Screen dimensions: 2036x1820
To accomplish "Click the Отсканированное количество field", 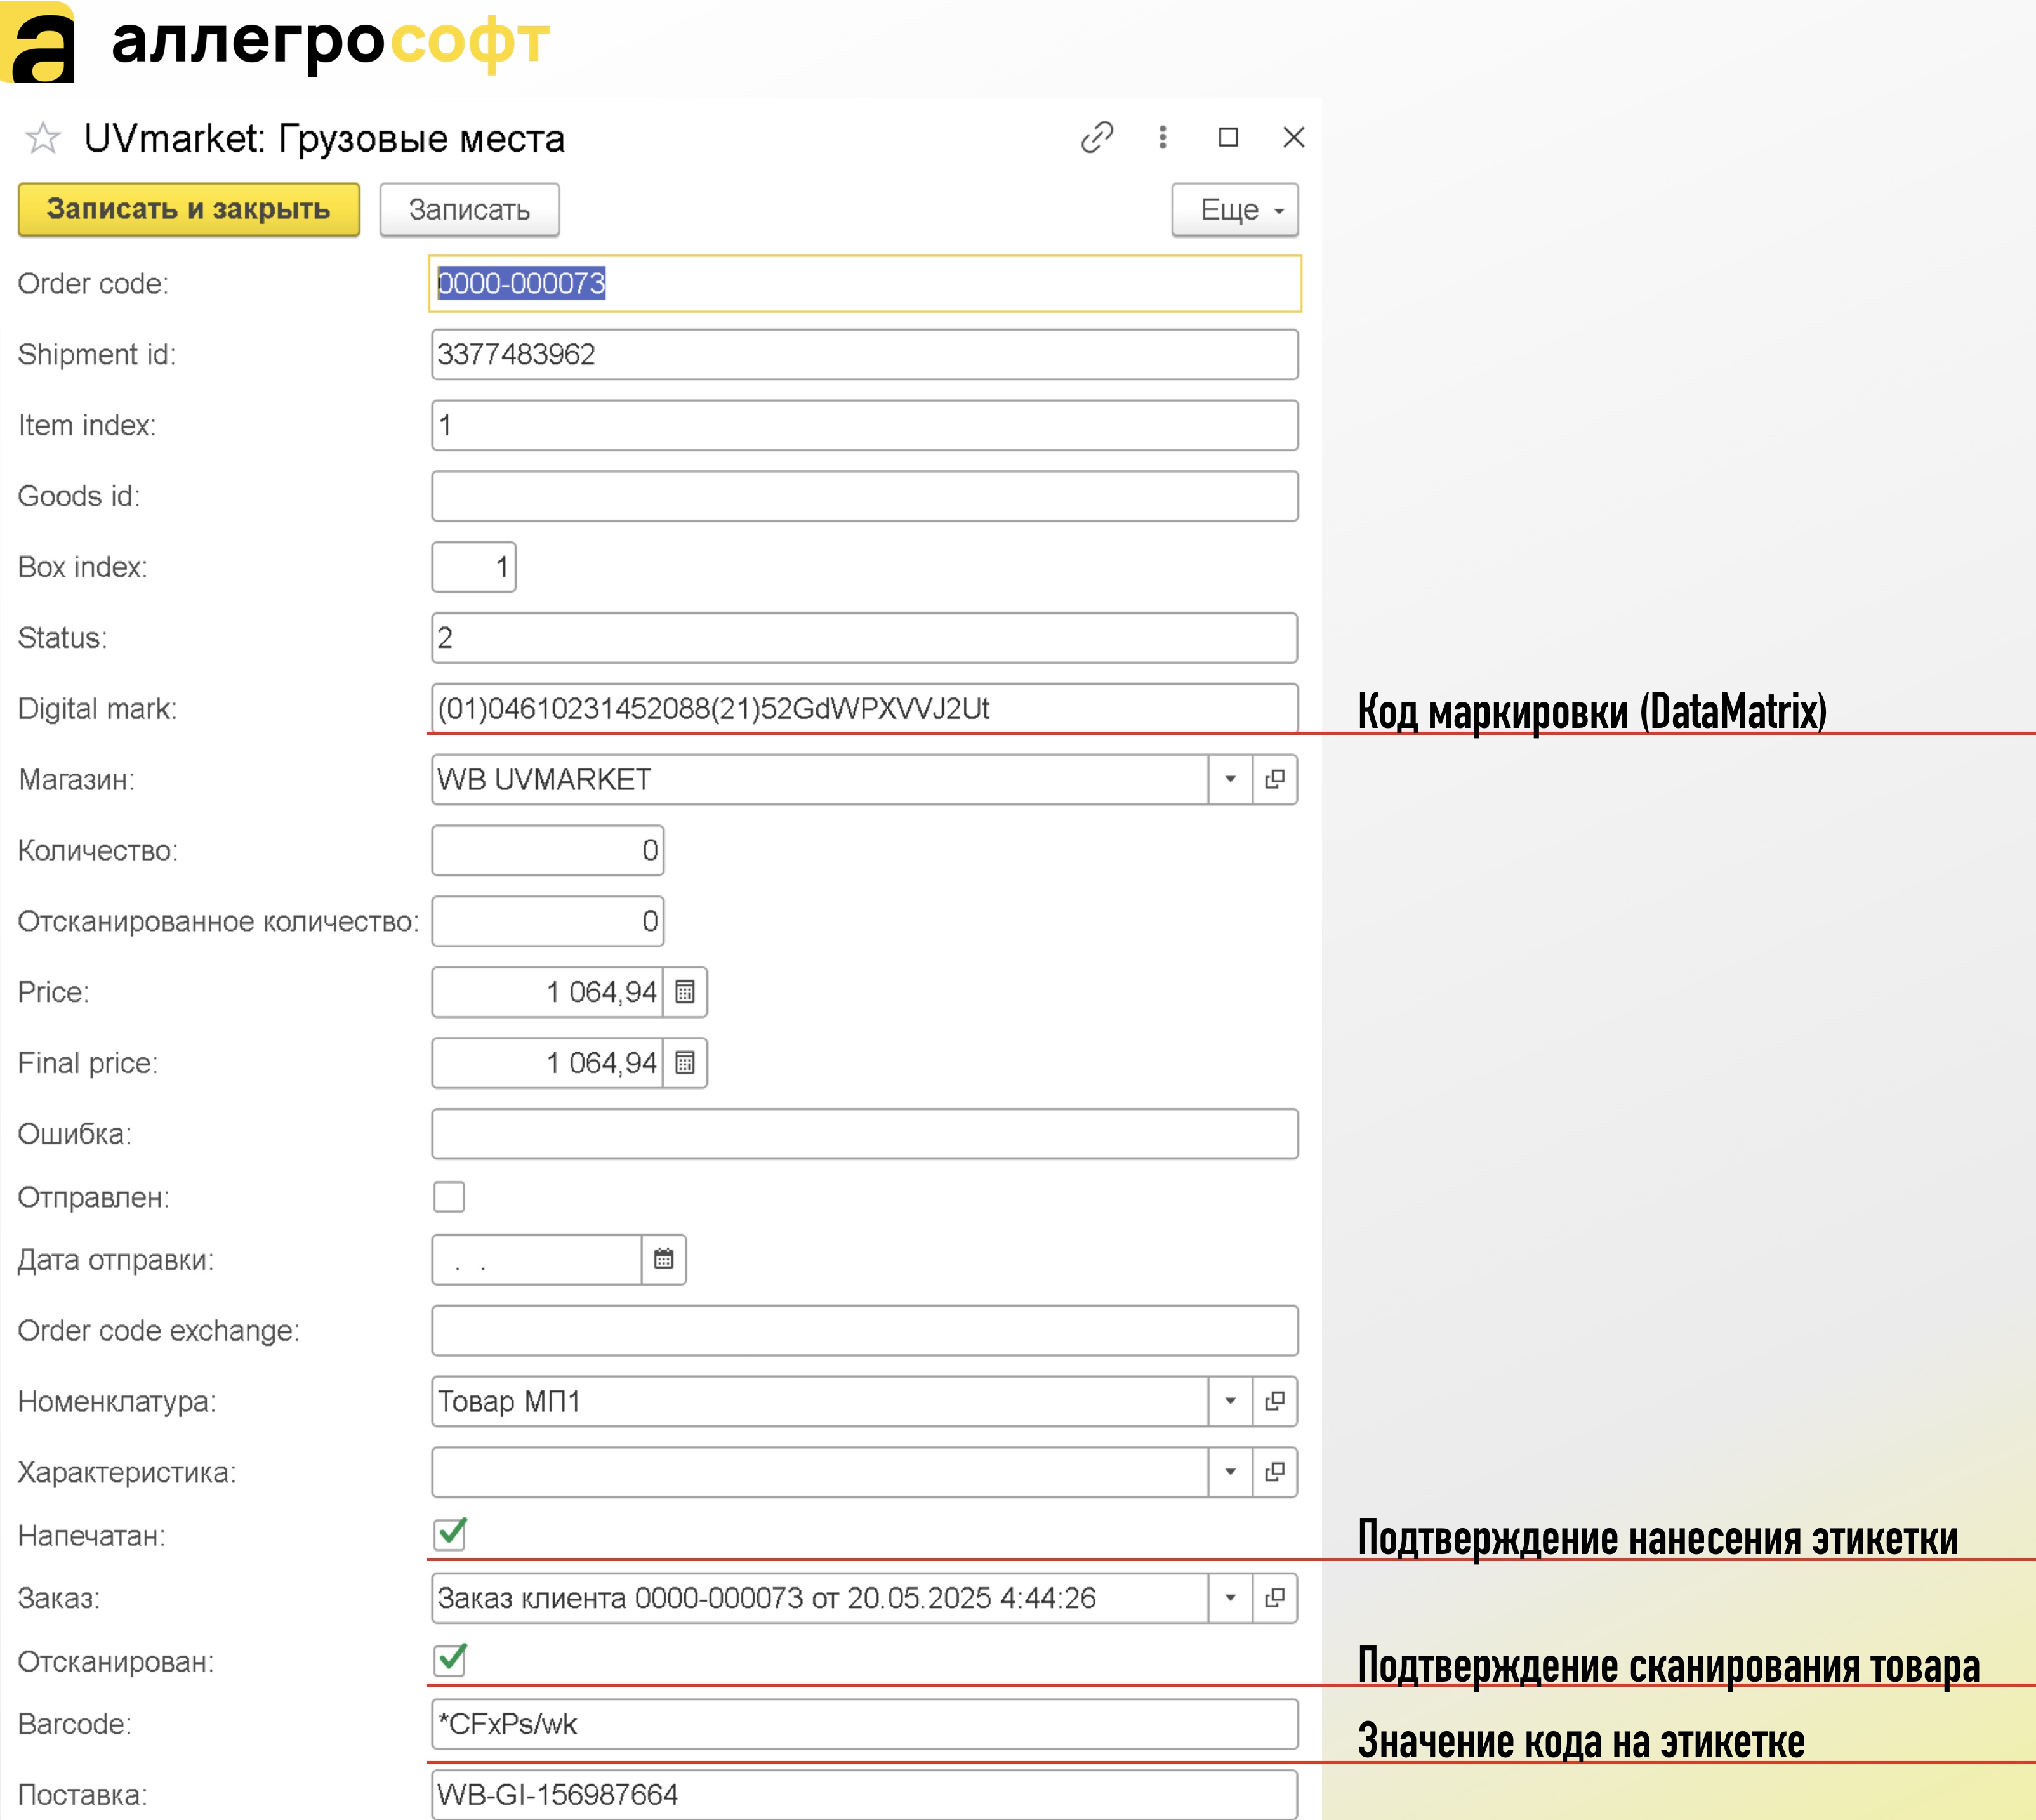I will (548, 922).
